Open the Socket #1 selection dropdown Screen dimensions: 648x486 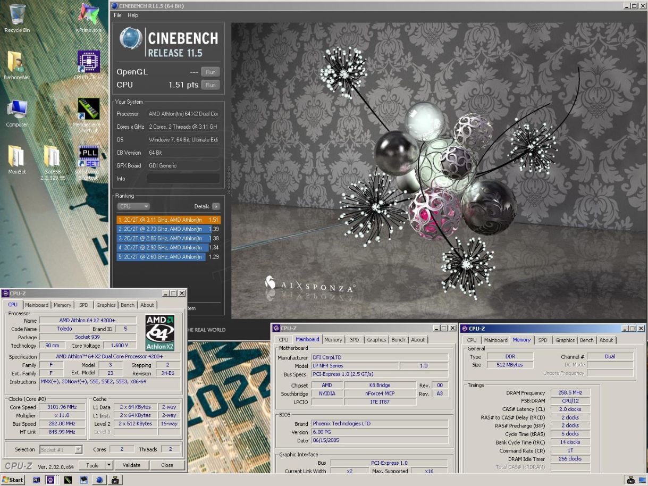(61, 449)
